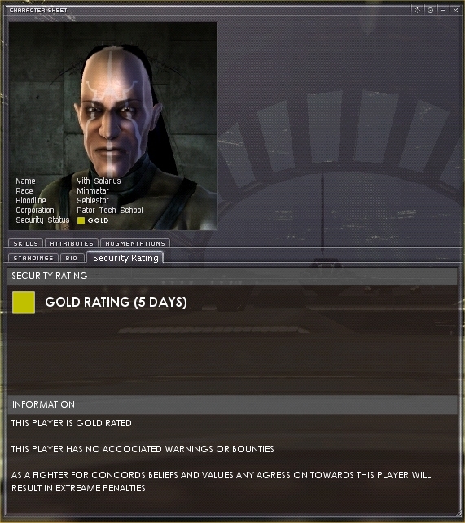Image resolution: width=465 pixels, height=523 pixels.
Task: Open the Bio tab
Action: (x=72, y=258)
